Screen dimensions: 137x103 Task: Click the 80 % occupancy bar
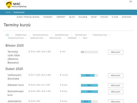[89, 75]
